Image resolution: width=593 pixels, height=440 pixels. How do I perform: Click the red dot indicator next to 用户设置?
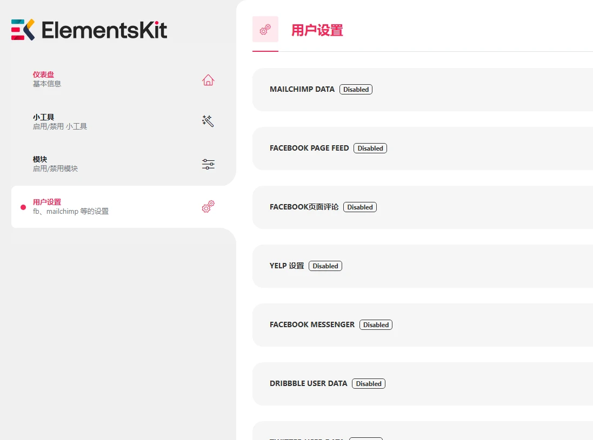tap(22, 207)
